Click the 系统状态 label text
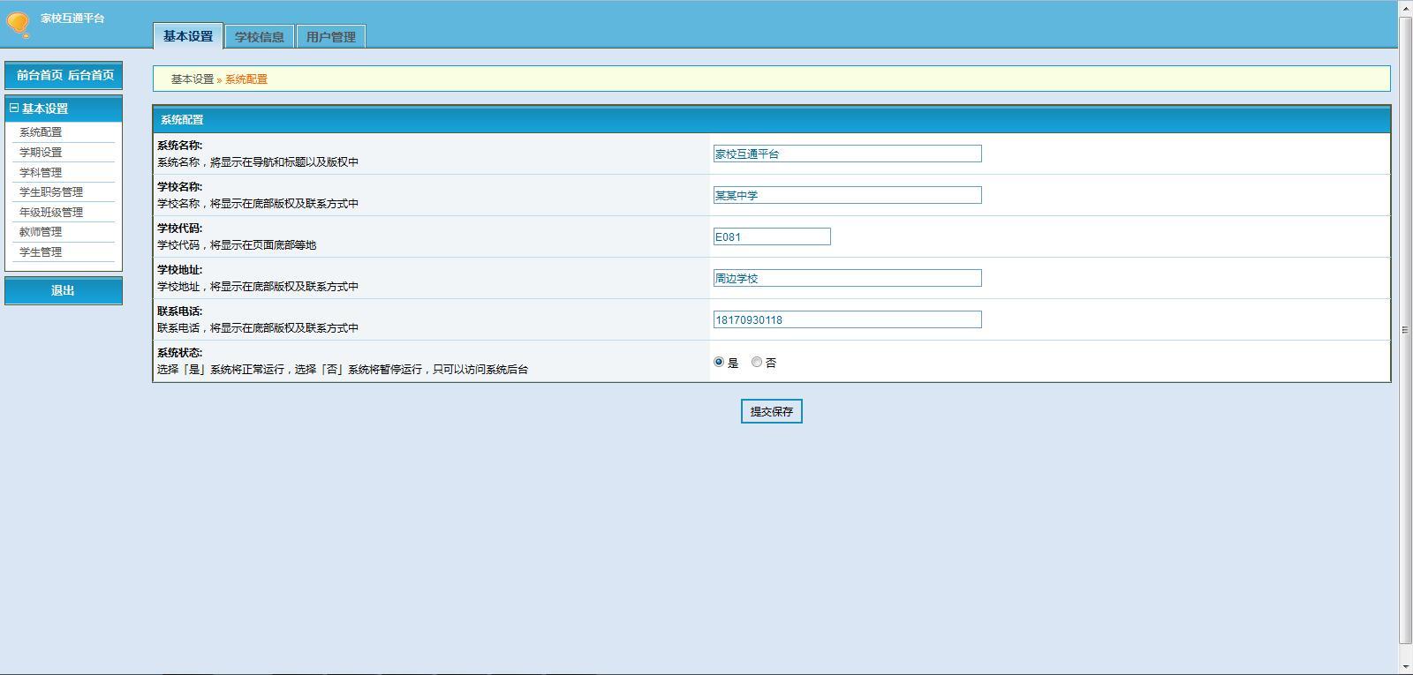Screen dimensions: 1413x675 (179, 353)
